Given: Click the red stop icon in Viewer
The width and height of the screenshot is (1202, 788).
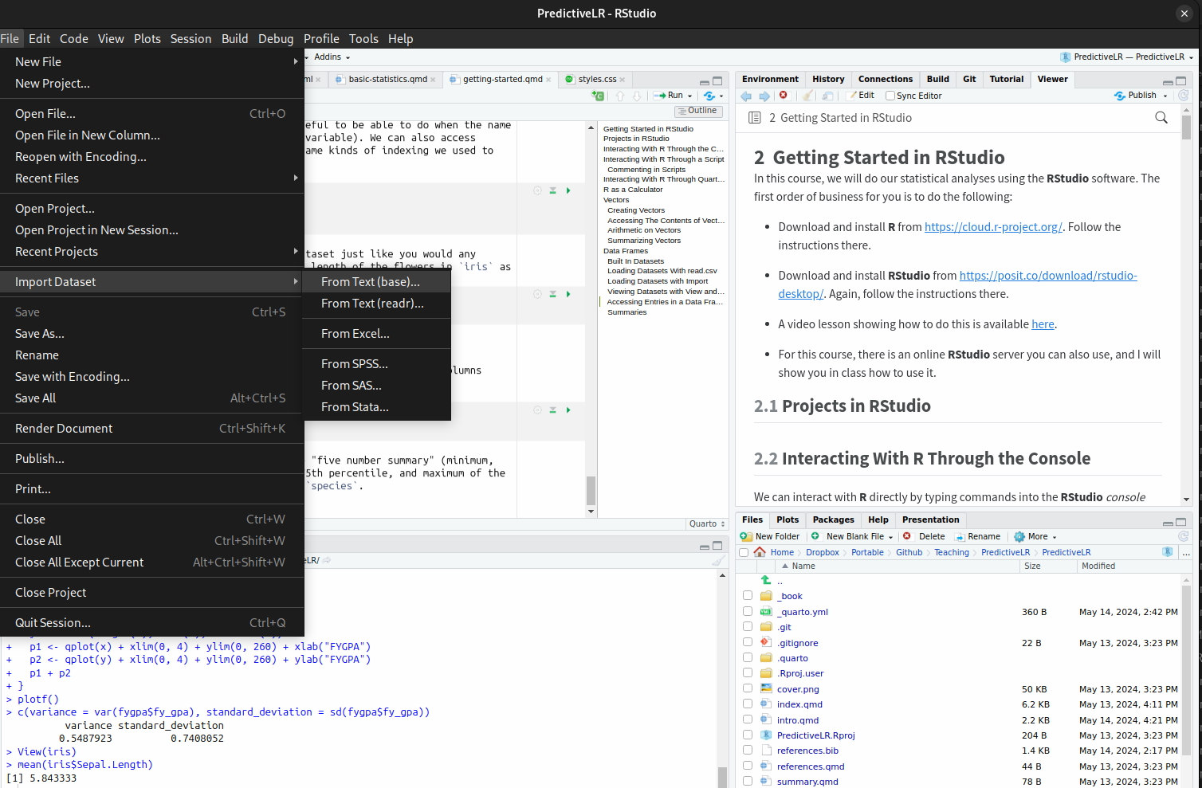Looking at the screenshot, I should (784, 96).
